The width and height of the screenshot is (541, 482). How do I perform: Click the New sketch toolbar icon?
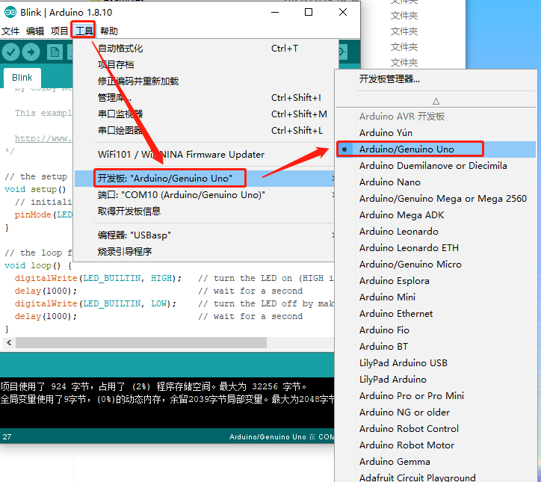coord(55,52)
